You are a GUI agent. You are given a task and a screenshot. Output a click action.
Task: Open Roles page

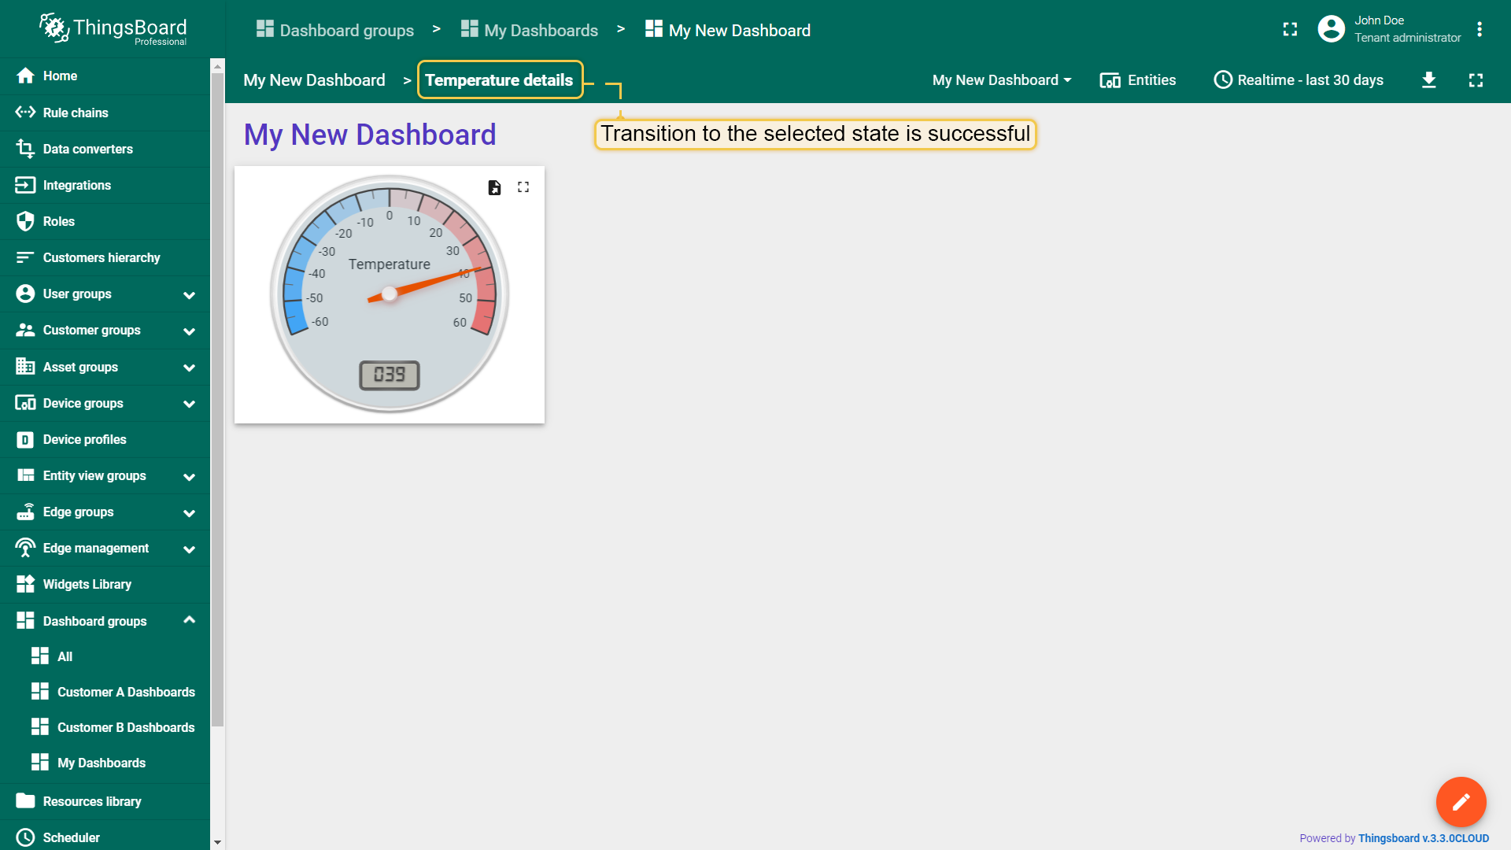coord(105,221)
